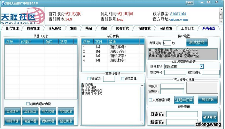This screenshot has width=225, height=129.
Task: Click 删除代理 button
Action: [x=12, y=121]
